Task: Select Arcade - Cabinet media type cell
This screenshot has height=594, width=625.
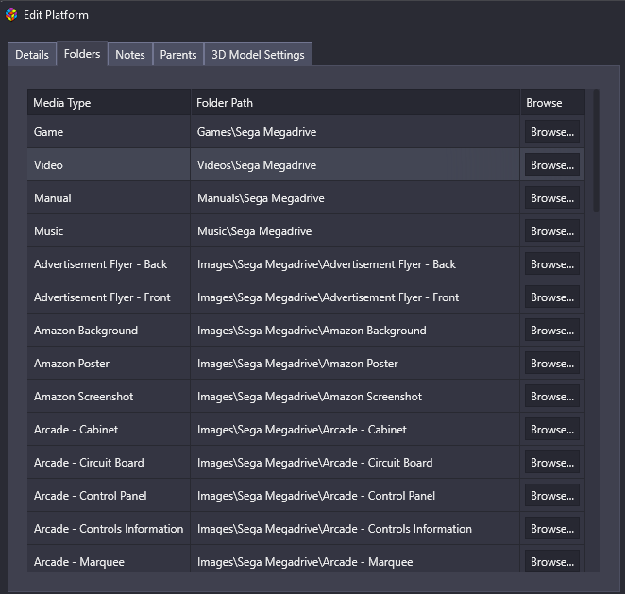Action: (x=109, y=430)
